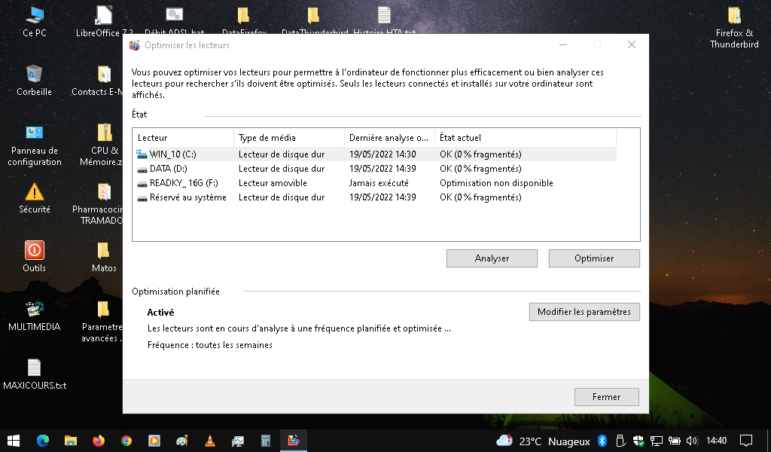Image resolution: width=771 pixels, height=452 pixels.
Task: Click Modifier les paramètres button
Action: pos(584,312)
